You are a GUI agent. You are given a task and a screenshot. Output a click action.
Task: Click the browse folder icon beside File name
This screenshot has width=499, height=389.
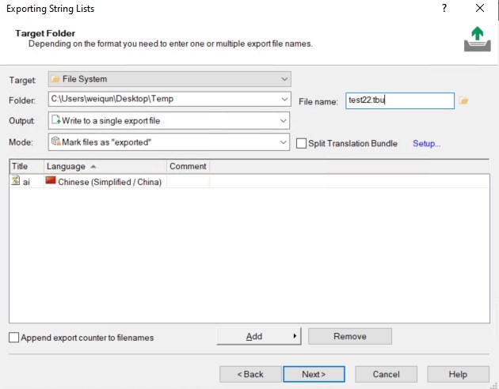pos(464,100)
